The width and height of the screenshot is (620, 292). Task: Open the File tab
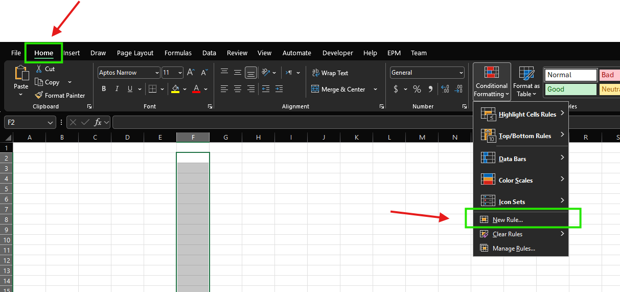click(16, 53)
